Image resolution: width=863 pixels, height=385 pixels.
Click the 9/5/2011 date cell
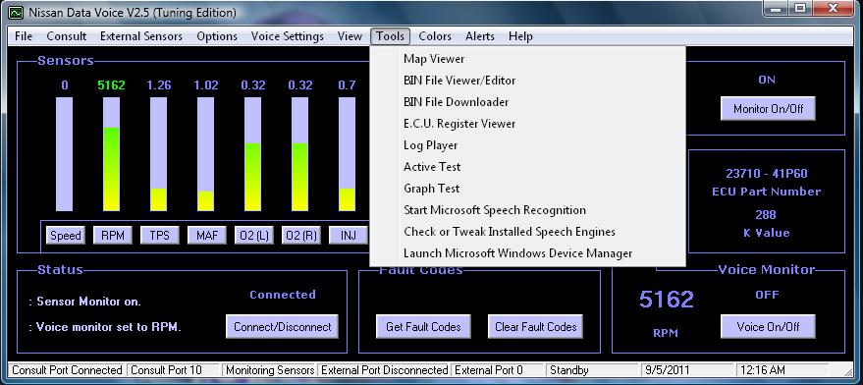688,370
